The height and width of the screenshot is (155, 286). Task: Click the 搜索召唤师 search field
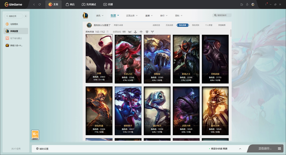click(222, 15)
